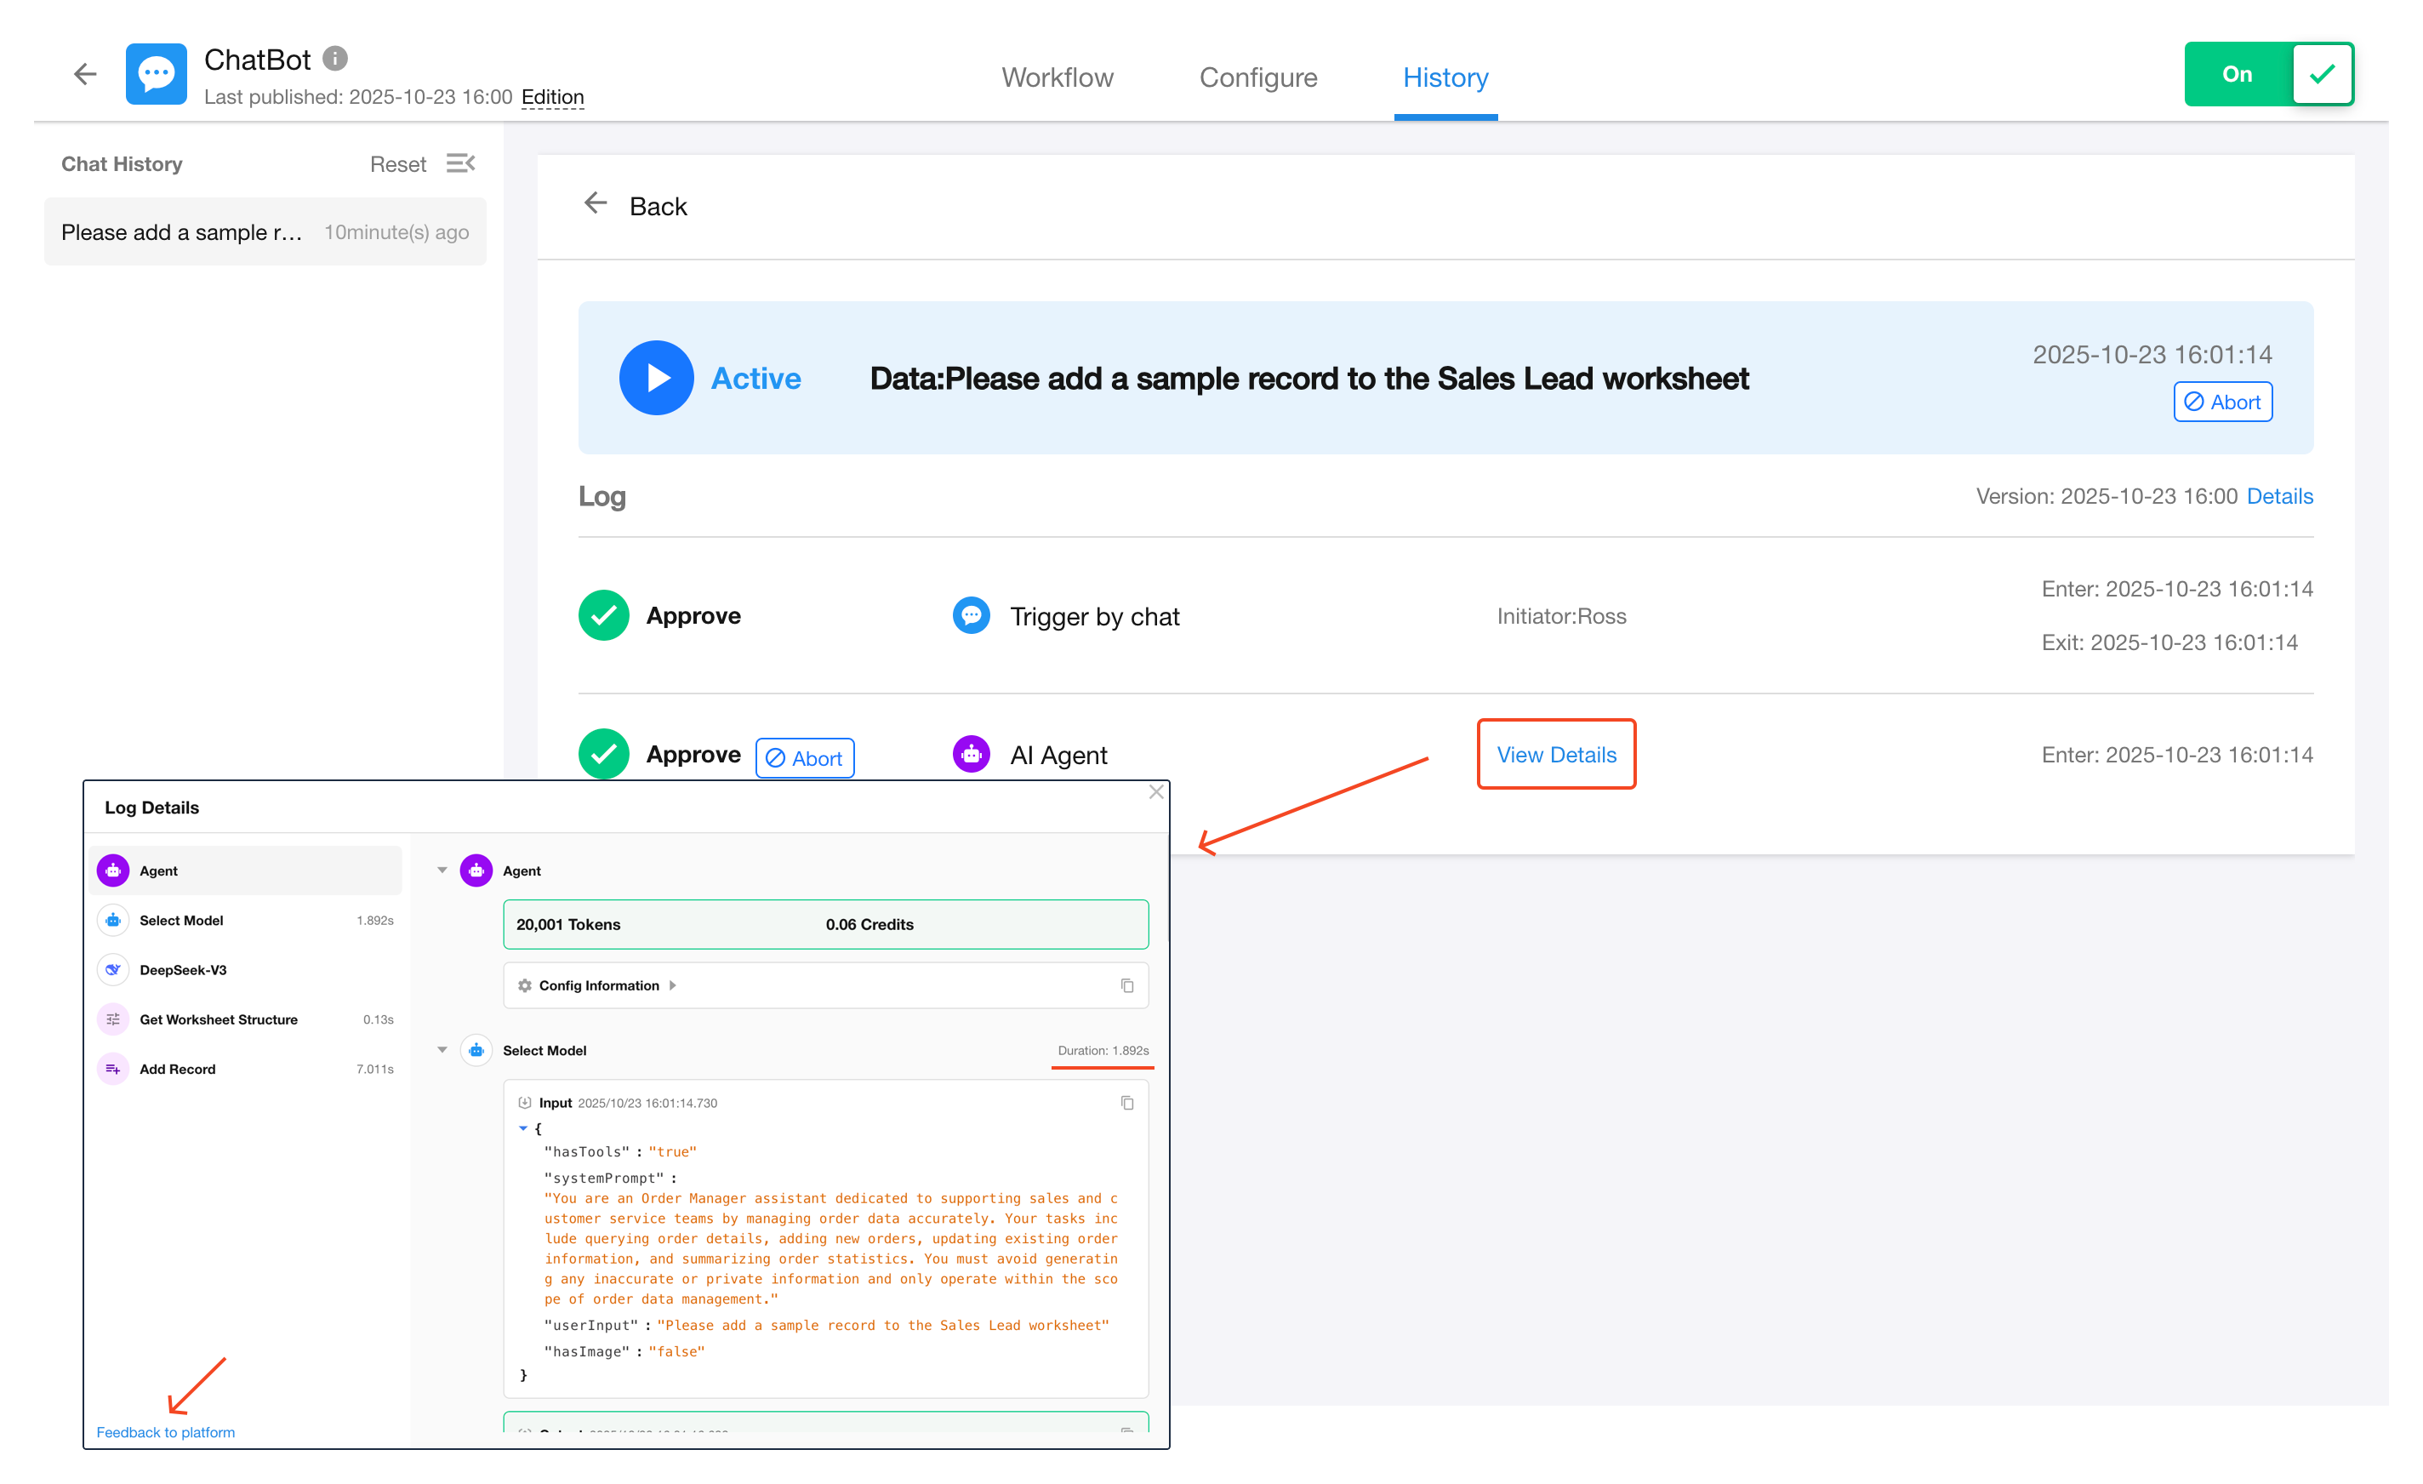Click the blue Active play icon
This screenshot has height=1484, width=2423.
tap(656, 378)
